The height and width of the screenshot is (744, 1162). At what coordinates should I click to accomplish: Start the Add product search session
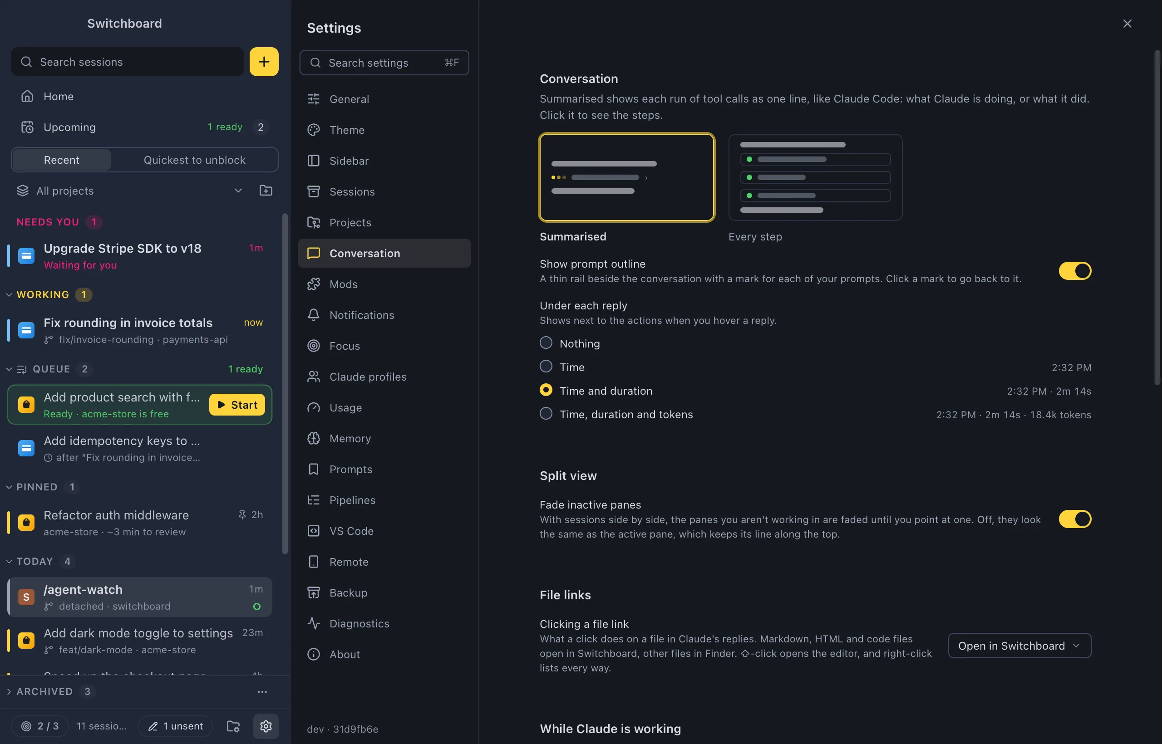pyautogui.click(x=237, y=405)
